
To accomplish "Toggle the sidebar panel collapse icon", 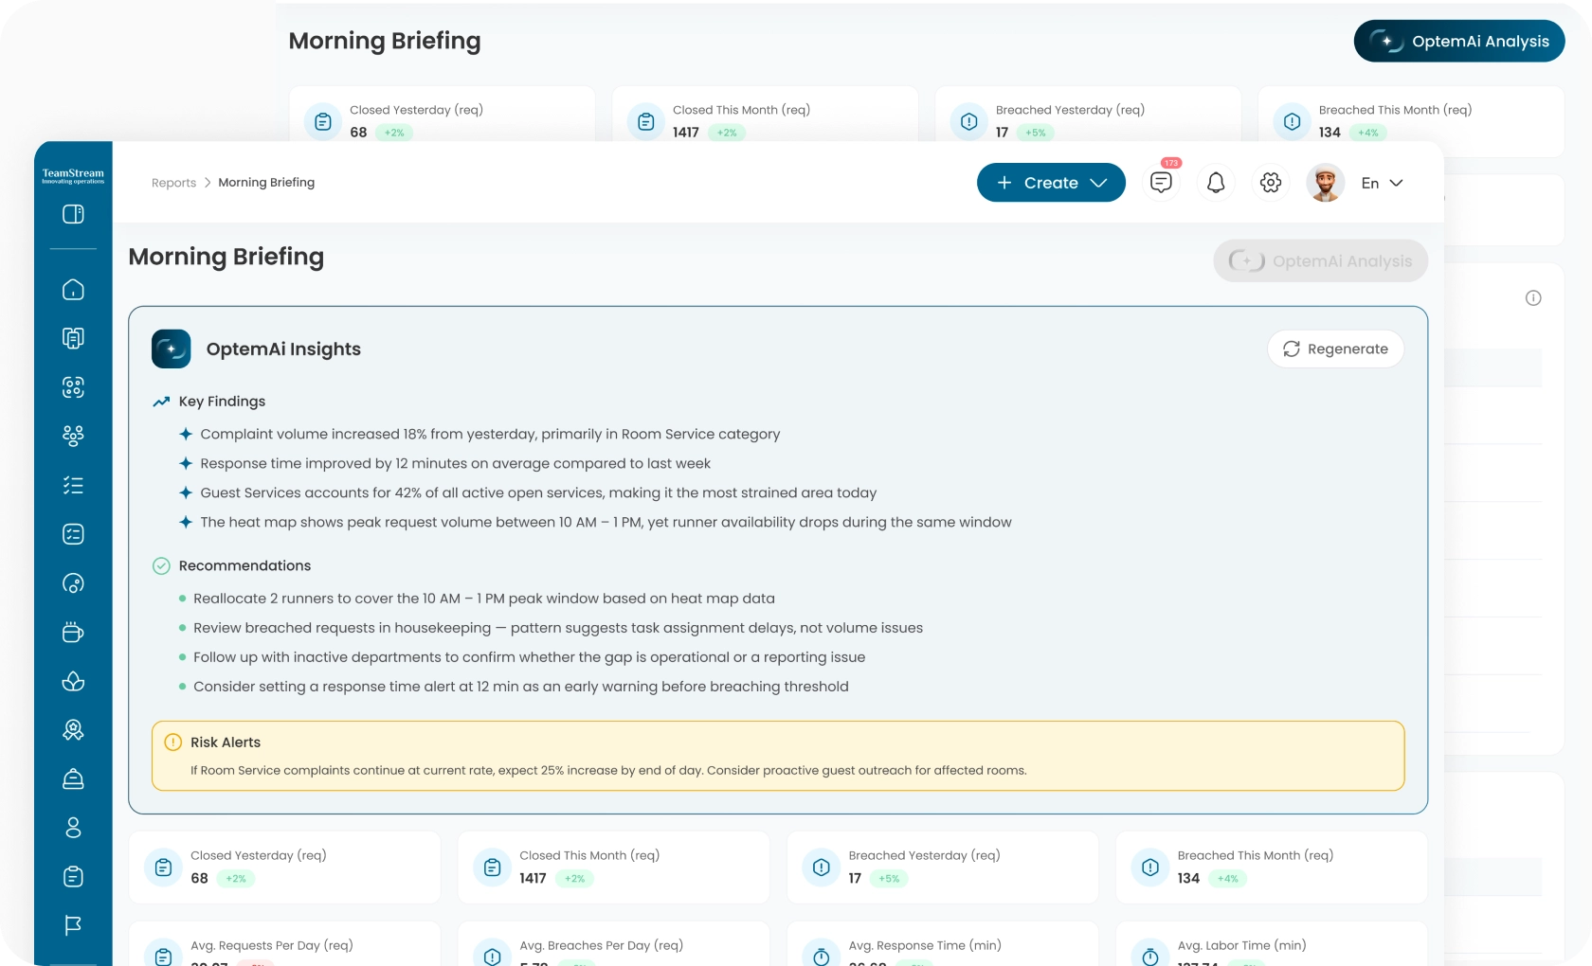I will point(73,215).
